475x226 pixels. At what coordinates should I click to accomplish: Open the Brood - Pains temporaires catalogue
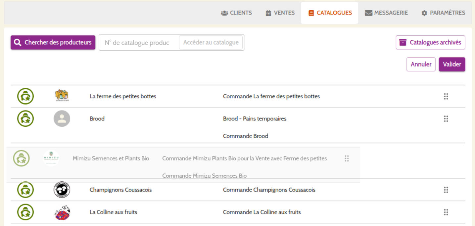tap(255, 118)
